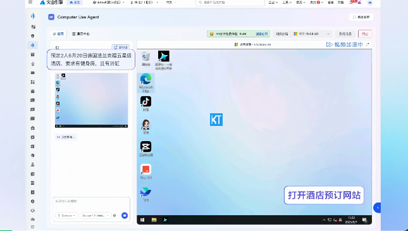Click the fullscreen button at top right
Viewport: 408px width, 231px height.
click(x=361, y=17)
